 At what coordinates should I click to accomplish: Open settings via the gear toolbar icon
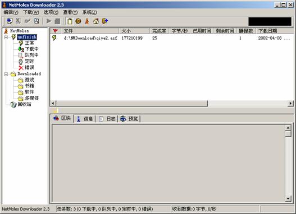(78, 21)
